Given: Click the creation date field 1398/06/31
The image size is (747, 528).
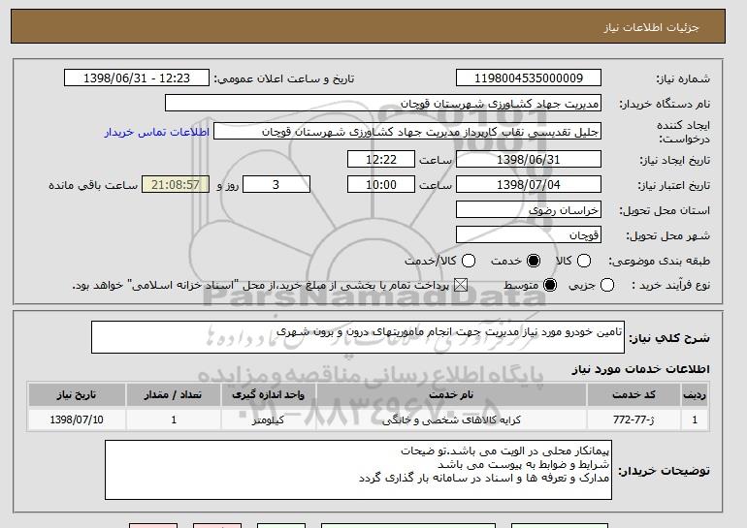Looking at the screenshot, I should pyautogui.click(x=529, y=159).
